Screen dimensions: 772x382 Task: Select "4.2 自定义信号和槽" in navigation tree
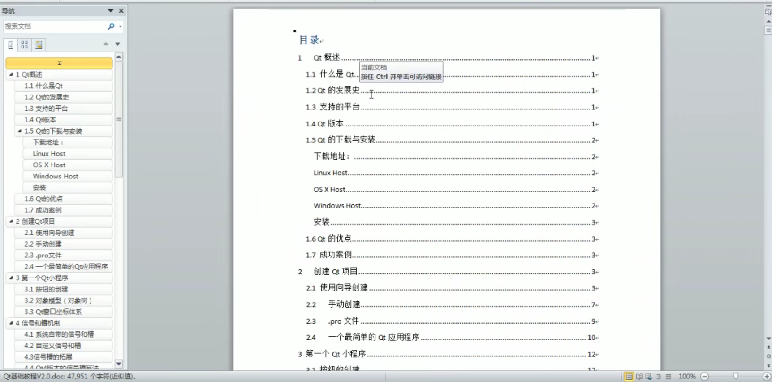[x=63, y=346]
